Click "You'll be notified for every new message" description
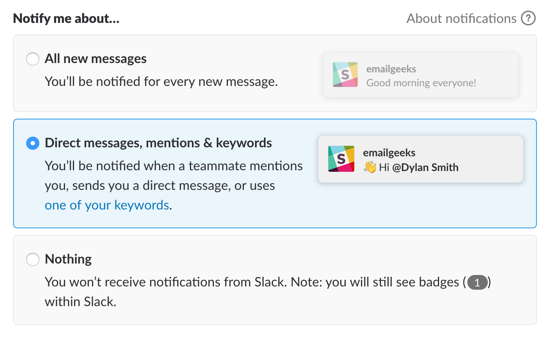Viewport: 550px width, 338px height. (x=161, y=81)
